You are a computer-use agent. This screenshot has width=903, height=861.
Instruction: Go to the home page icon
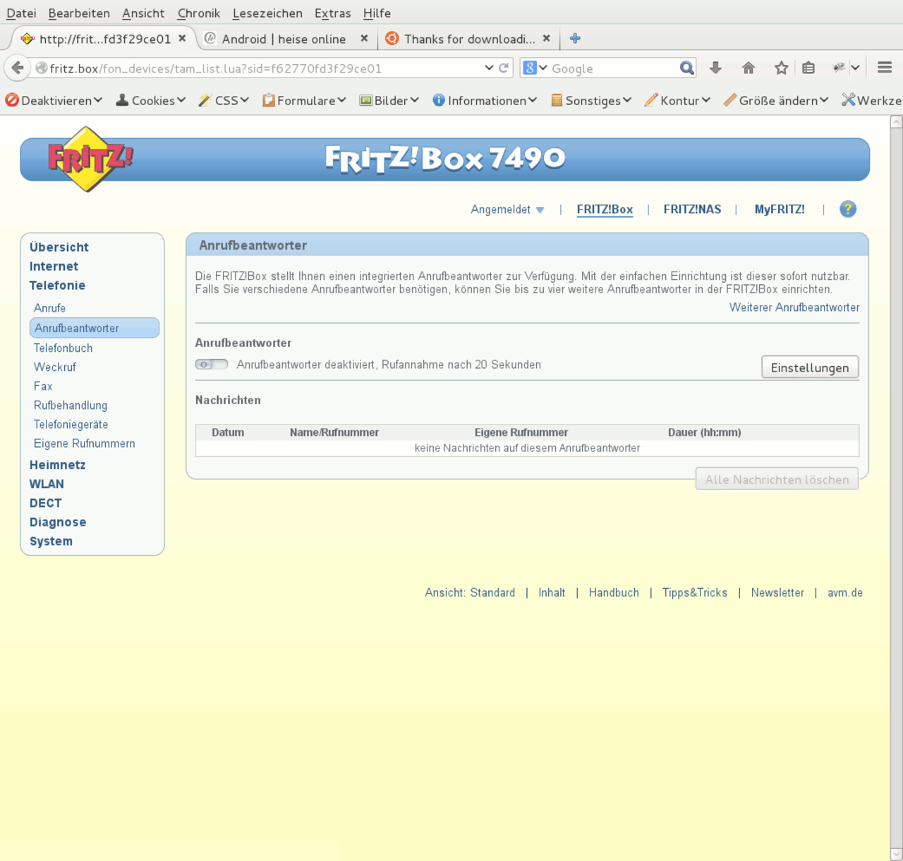tap(749, 68)
